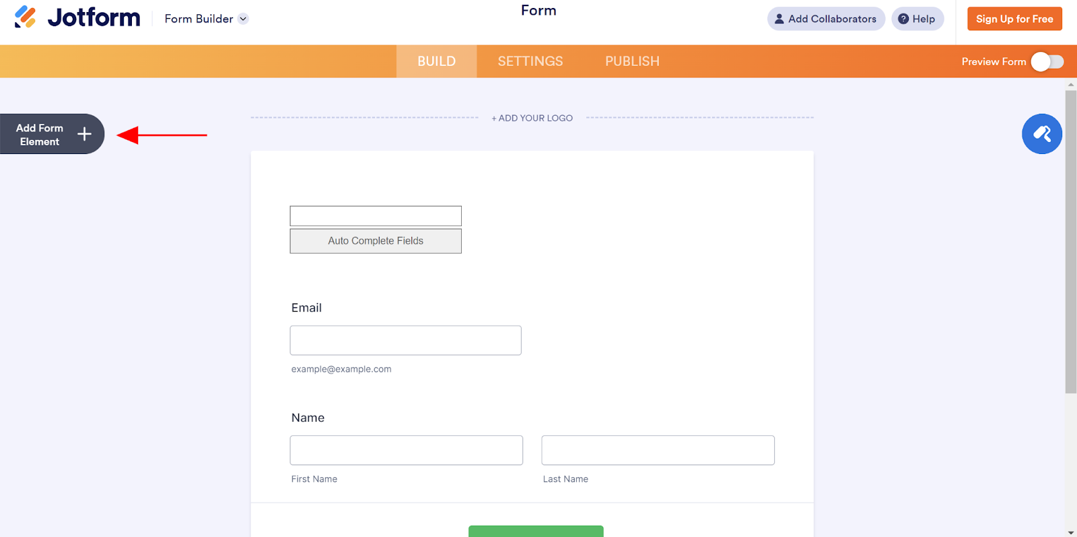Screen dimensions: 1077x537
Task: Go to the PUBLISH tab
Action: (631, 61)
